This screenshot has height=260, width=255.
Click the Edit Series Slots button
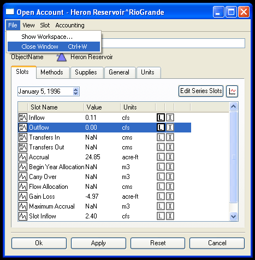[201, 91]
